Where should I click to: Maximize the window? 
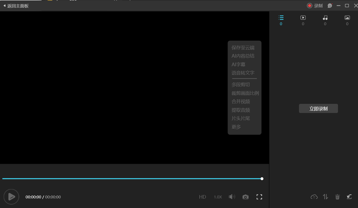347,6
